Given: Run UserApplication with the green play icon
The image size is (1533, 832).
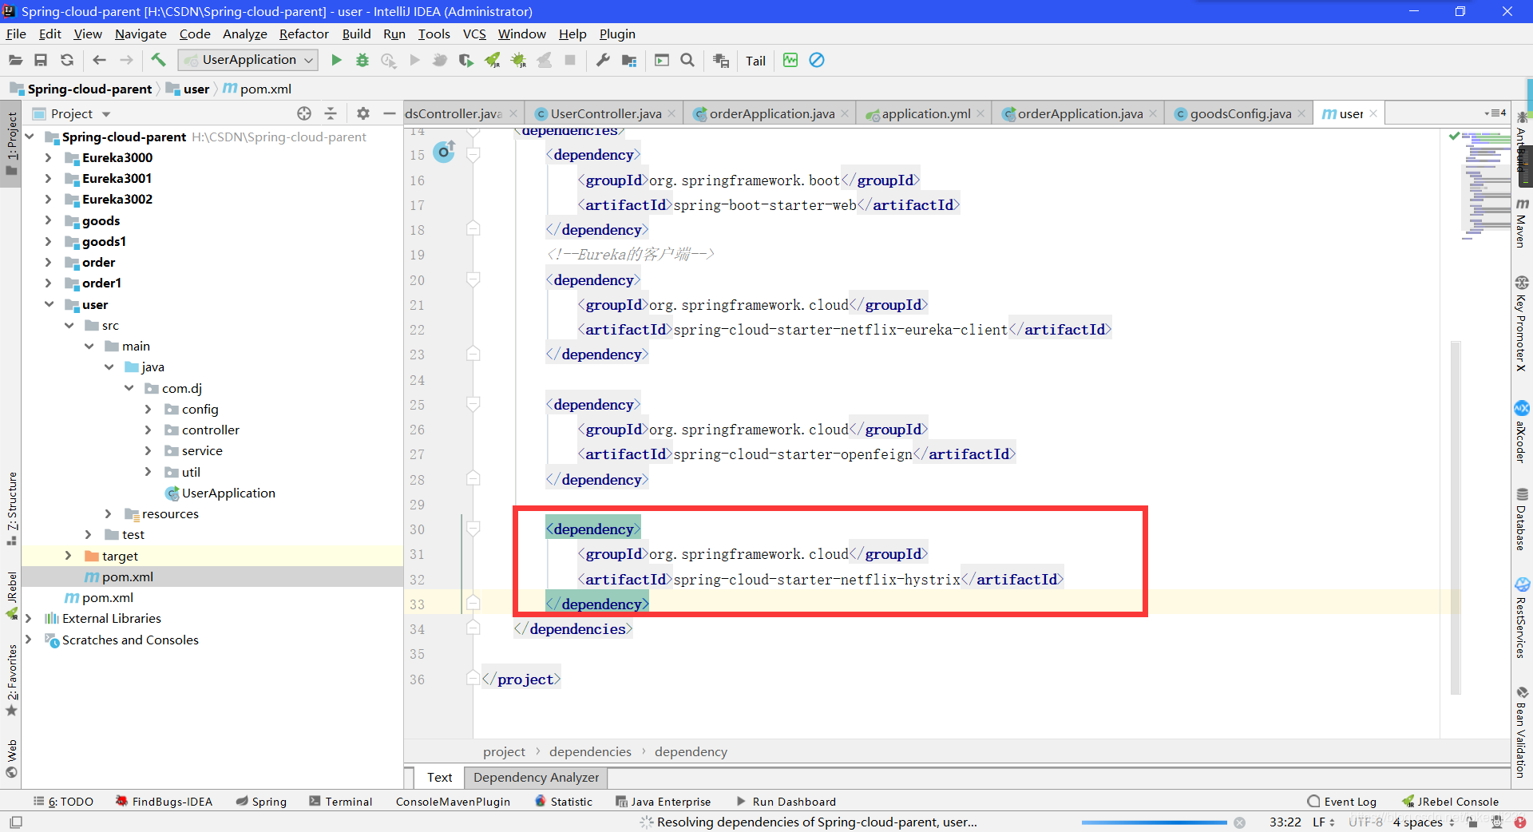Looking at the screenshot, I should [x=336, y=60].
